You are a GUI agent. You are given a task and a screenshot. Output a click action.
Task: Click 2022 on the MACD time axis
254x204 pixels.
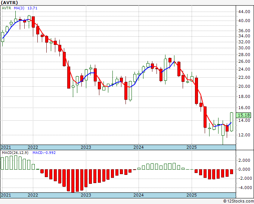(33, 195)
